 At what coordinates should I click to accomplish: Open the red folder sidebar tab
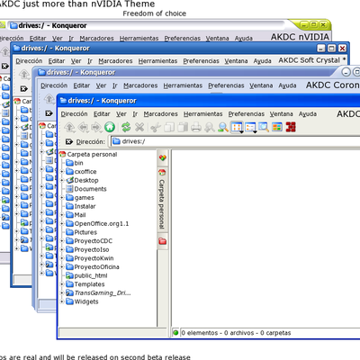[162, 241]
